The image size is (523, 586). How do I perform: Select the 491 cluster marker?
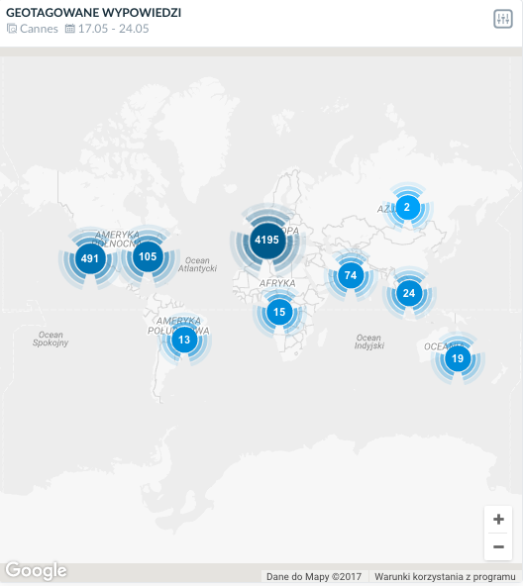(90, 258)
